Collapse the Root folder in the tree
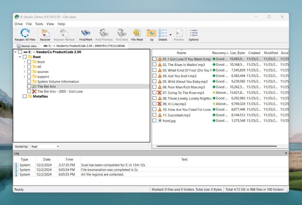This screenshot has height=205, width=302. tap(20, 57)
